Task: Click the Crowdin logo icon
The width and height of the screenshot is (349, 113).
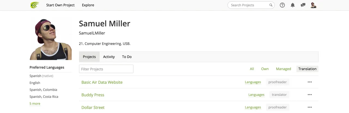Action: [x=35, y=5]
